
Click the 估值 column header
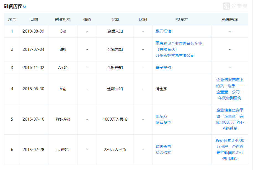[x=87, y=19]
